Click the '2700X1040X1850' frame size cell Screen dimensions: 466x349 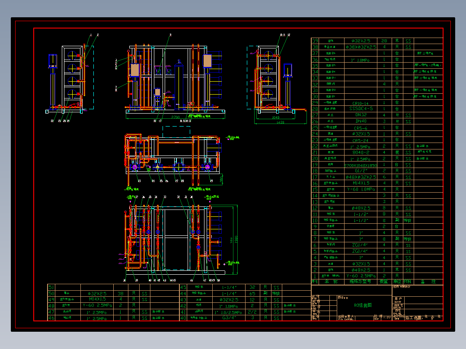pyautogui.click(x=361, y=165)
